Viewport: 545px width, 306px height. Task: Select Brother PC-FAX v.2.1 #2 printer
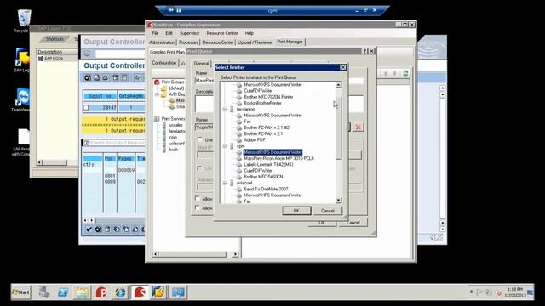(x=267, y=127)
